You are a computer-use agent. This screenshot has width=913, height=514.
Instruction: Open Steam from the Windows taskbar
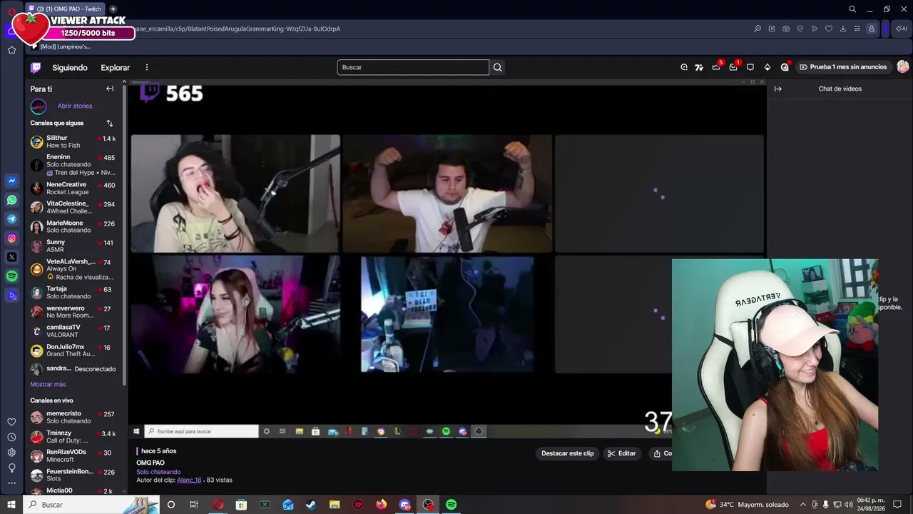(311, 505)
